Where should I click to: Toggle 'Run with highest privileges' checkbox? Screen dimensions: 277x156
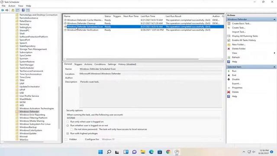(68, 133)
